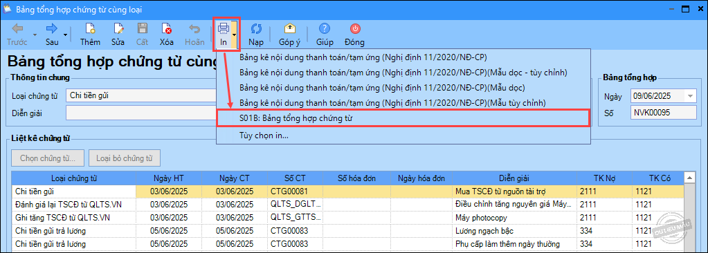
Task: Click the Diễn giải input field
Action: (x=141, y=113)
